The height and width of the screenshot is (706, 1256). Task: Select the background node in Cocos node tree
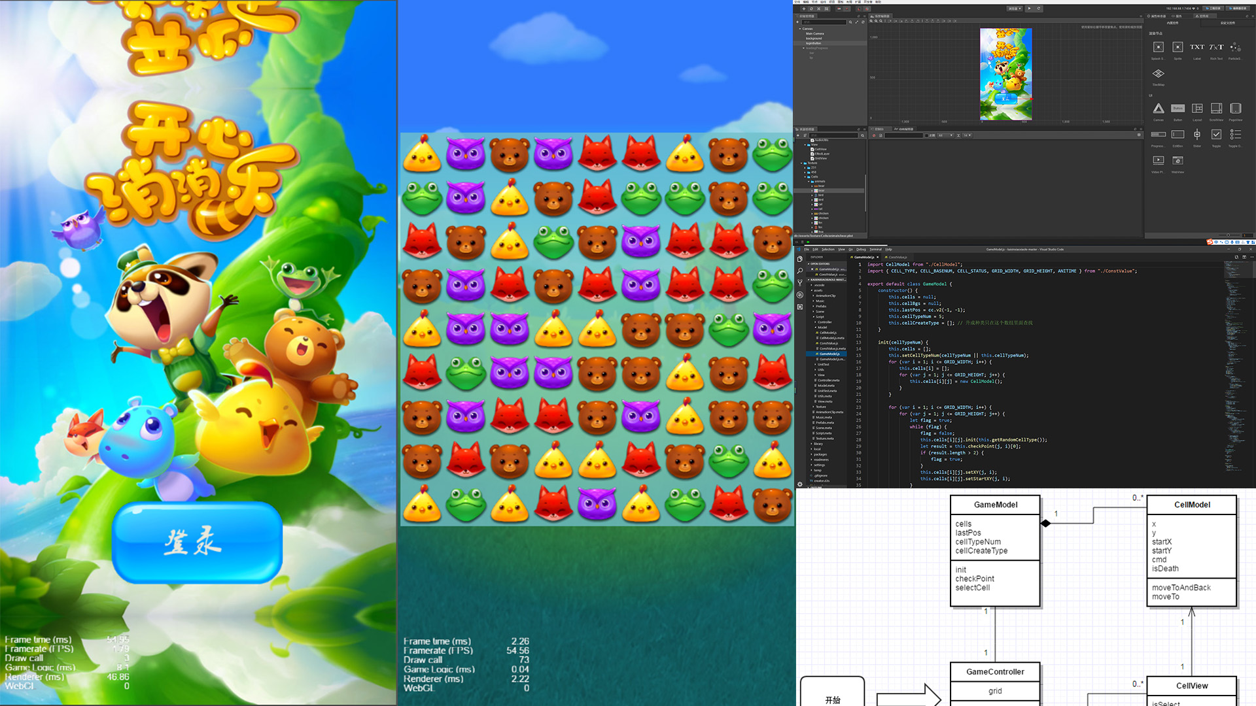point(813,39)
